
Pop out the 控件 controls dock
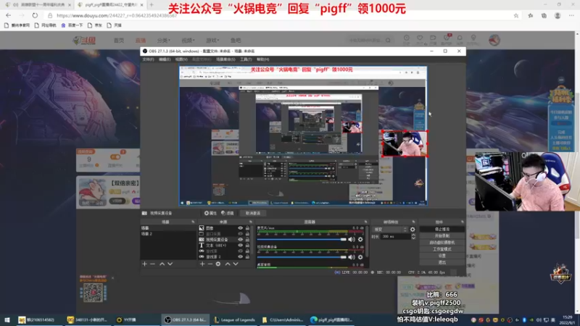pyautogui.click(x=462, y=222)
